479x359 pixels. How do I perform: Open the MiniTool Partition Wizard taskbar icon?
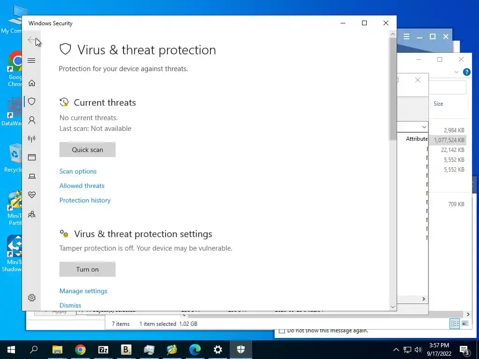click(x=172, y=350)
